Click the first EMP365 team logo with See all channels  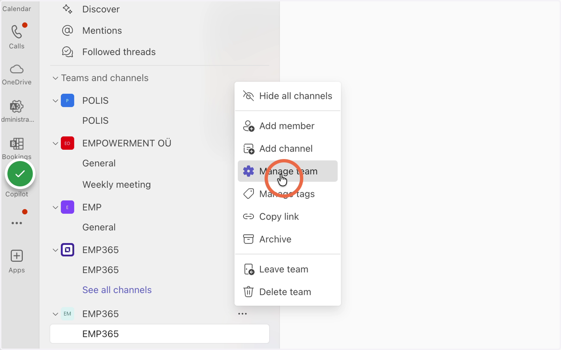pos(67,250)
